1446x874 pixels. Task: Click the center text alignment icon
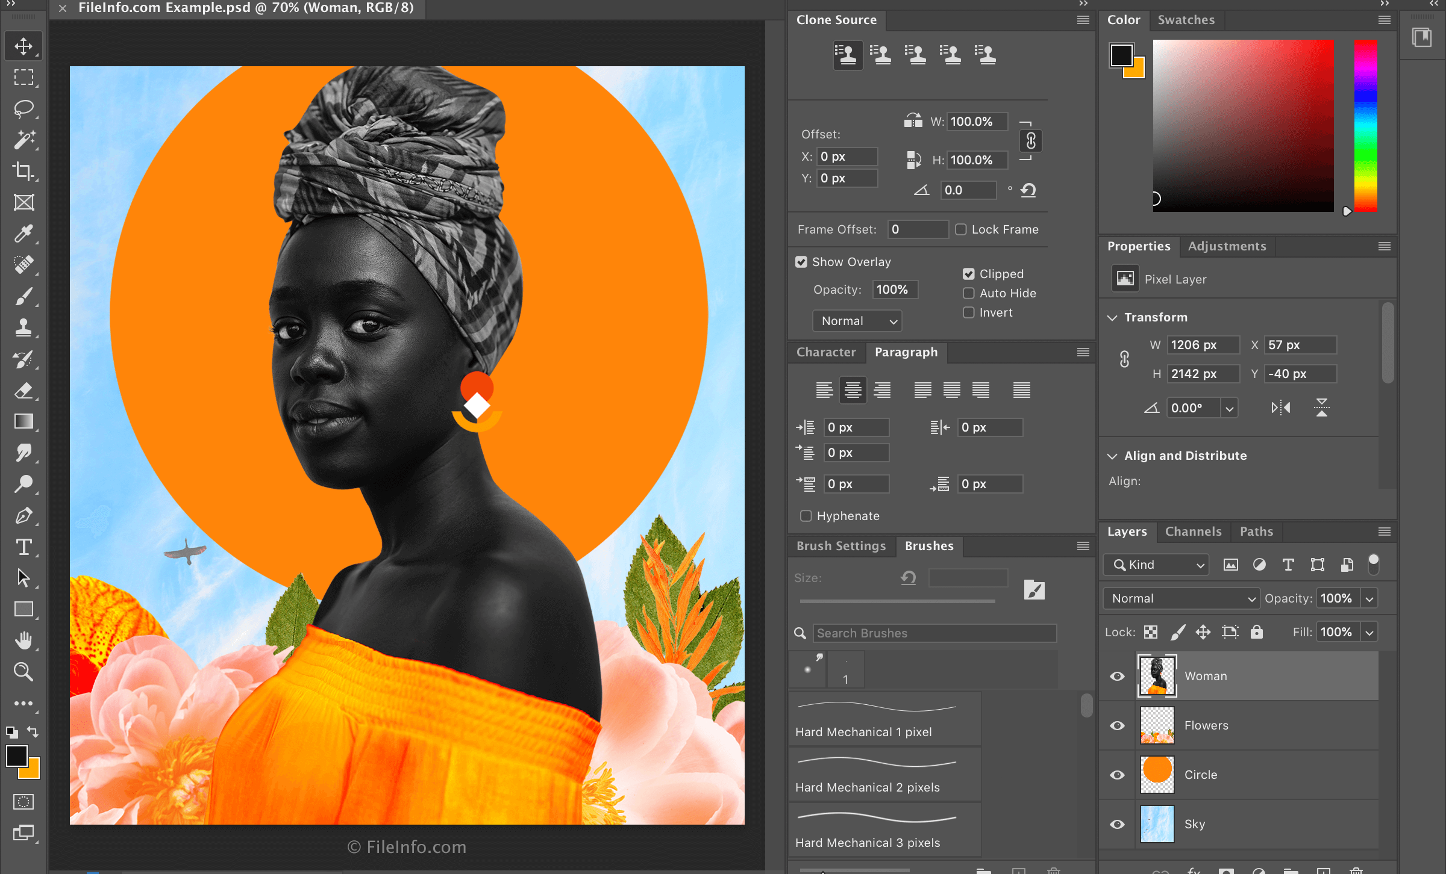(853, 390)
